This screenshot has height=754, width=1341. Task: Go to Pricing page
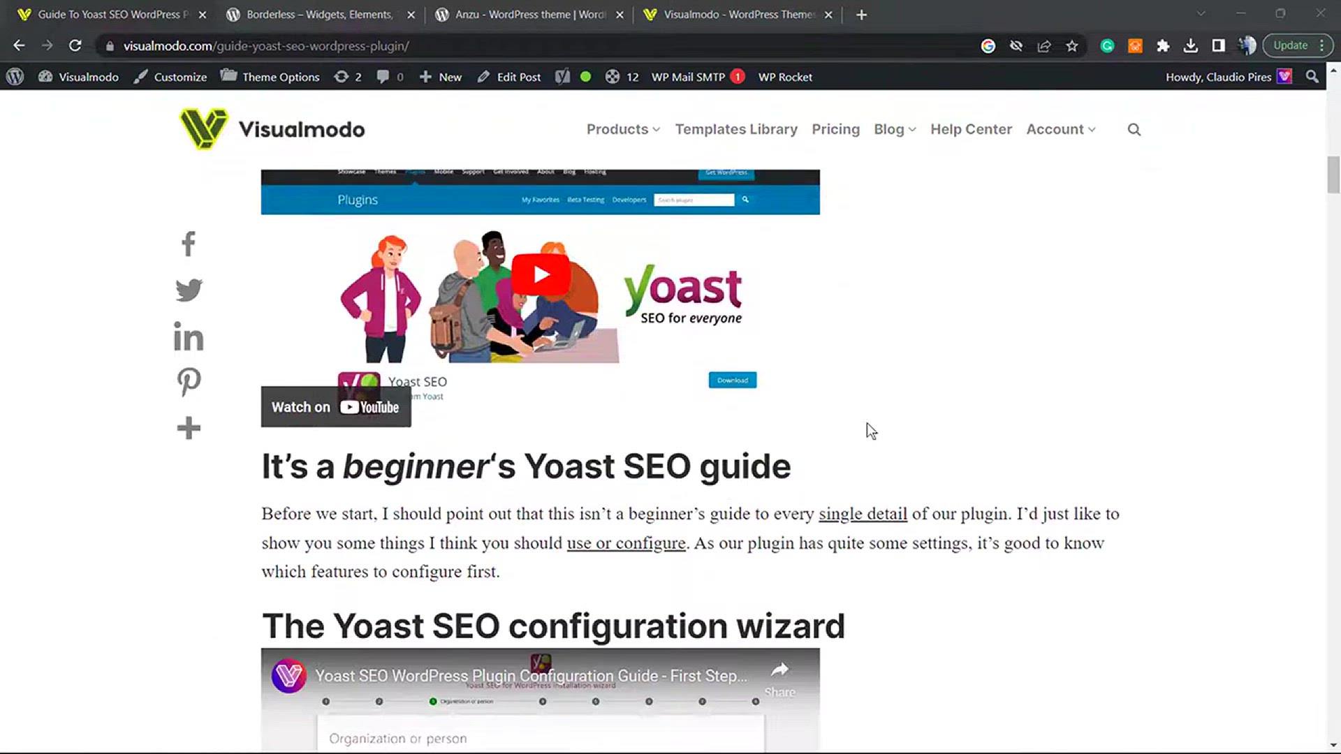point(835,129)
